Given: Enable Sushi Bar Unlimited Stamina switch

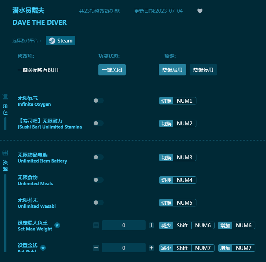Looking at the screenshot, I should pyautogui.click(x=98, y=123).
